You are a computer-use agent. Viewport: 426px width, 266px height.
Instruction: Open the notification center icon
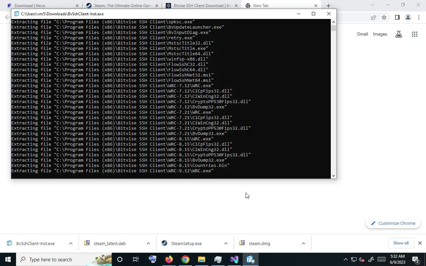[415, 259]
